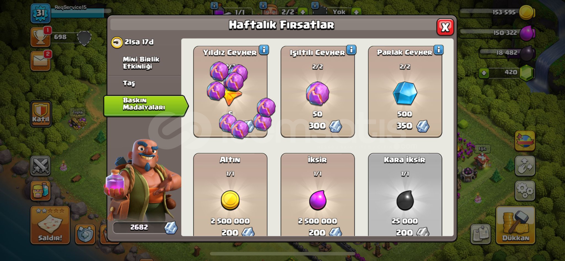Open the trophy league icon
565x261 pixels.
pyautogui.click(x=41, y=37)
